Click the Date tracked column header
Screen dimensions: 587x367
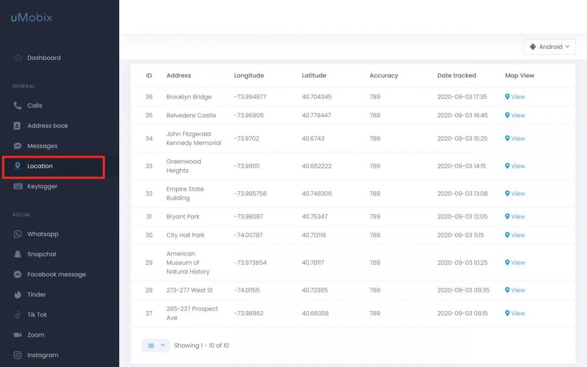click(x=457, y=76)
